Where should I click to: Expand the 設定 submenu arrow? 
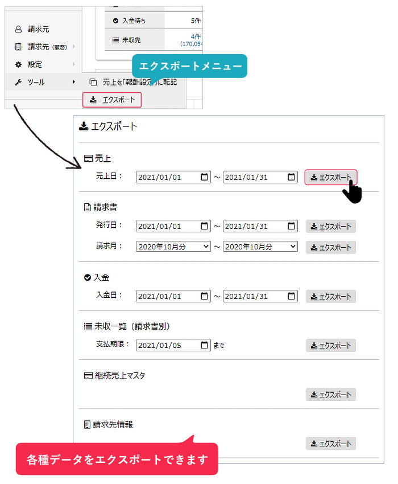click(x=74, y=64)
